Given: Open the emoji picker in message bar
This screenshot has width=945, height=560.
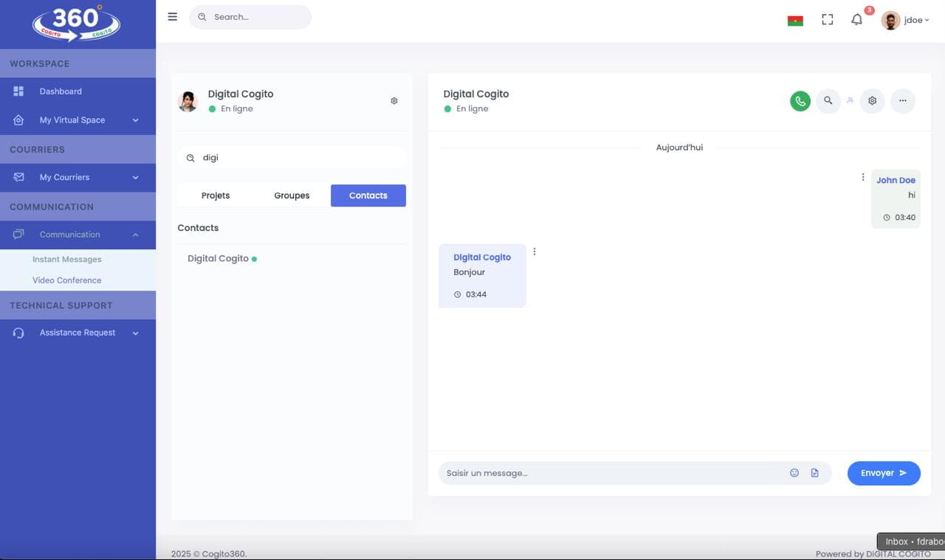Looking at the screenshot, I should click(x=794, y=472).
